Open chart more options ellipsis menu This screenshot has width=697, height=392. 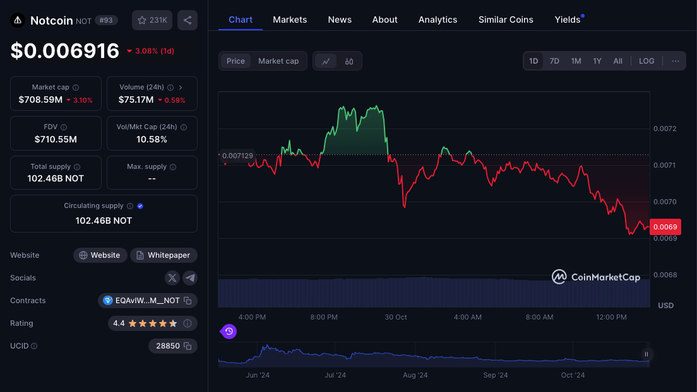(676, 61)
